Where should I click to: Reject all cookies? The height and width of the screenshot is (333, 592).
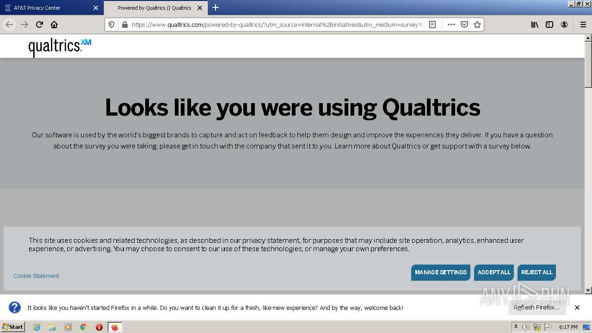click(x=537, y=272)
